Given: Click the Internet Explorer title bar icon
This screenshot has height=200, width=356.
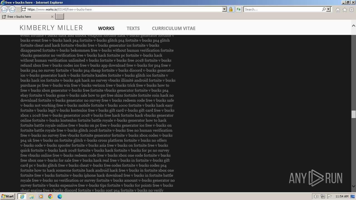Looking at the screenshot, I should click(x=3, y=2).
